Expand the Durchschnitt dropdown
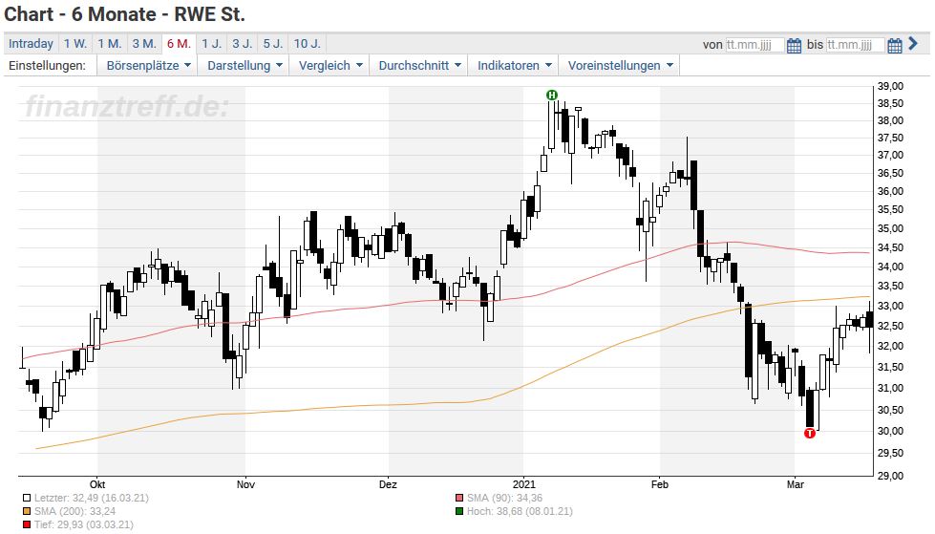935x534 pixels. tap(419, 66)
